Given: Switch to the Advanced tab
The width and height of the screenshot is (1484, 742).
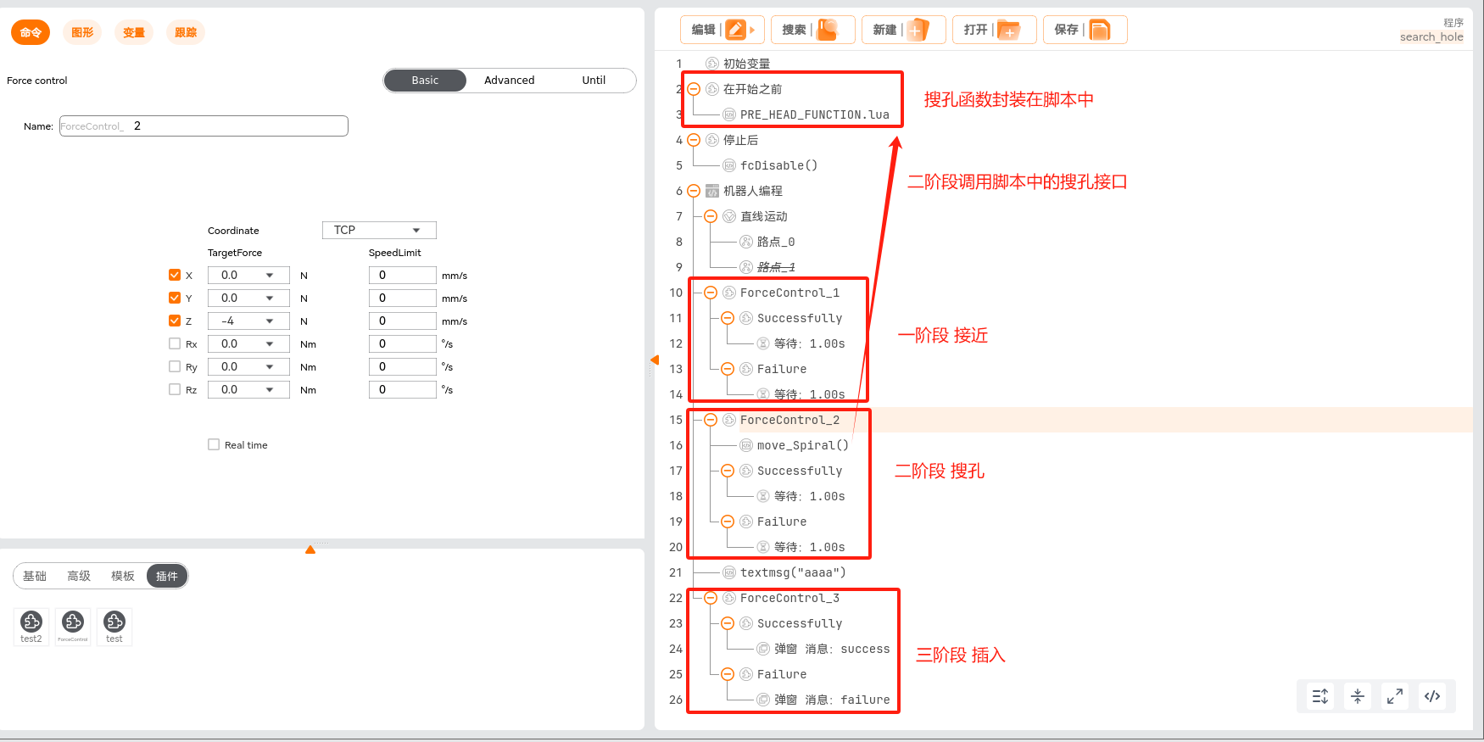Looking at the screenshot, I should tap(509, 81).
